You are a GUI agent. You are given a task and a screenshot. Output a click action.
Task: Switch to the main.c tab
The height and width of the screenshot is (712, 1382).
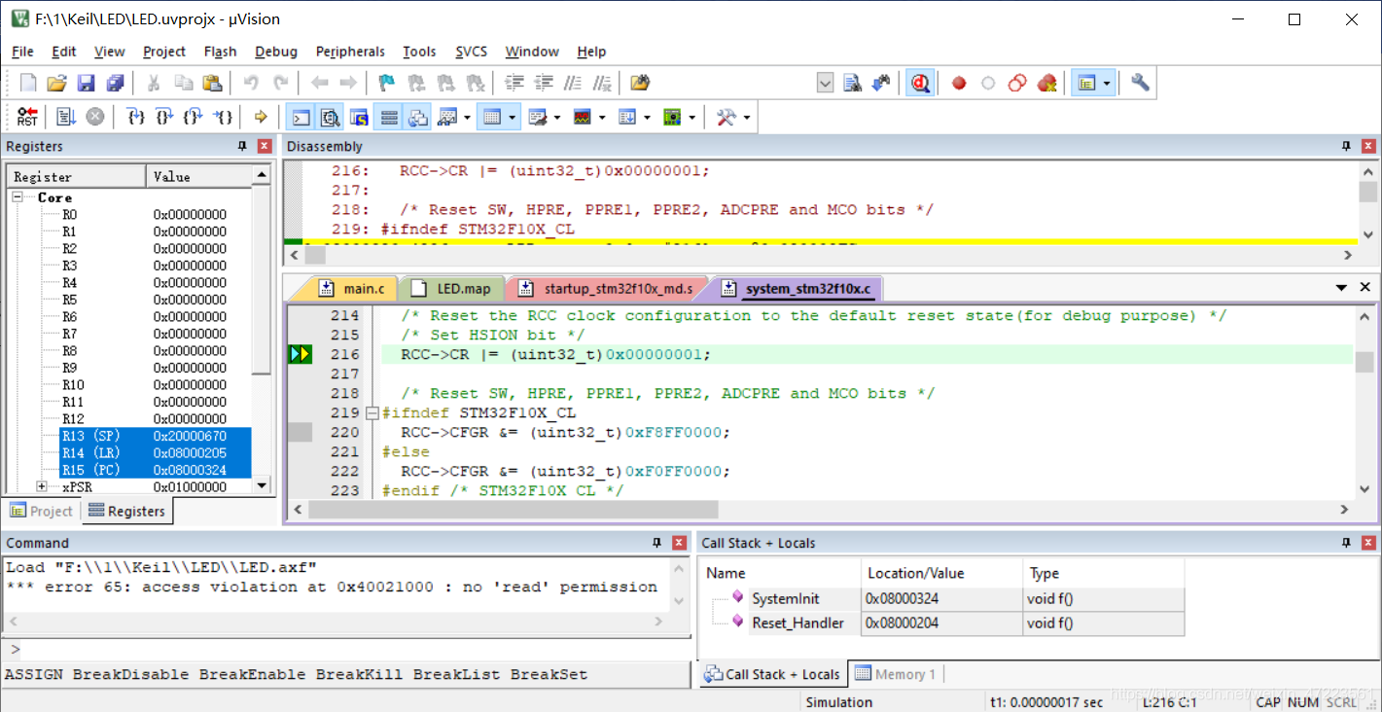(x=354, y=289)
